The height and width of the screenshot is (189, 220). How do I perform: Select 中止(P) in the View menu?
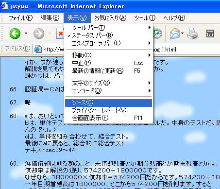point(108,63)
